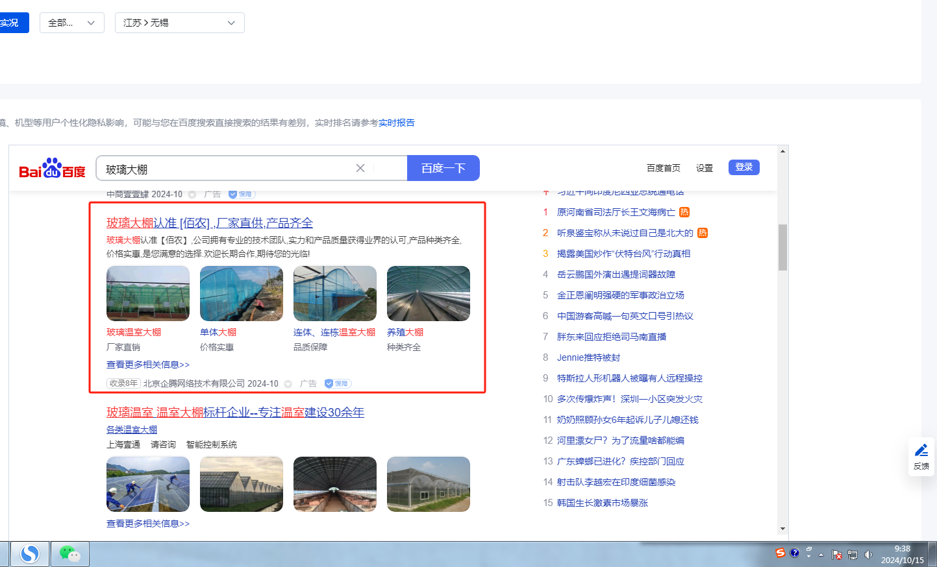Open the 全部... dropdown
The height and width of the screenshot is (567, 937).
coord(72,23)
